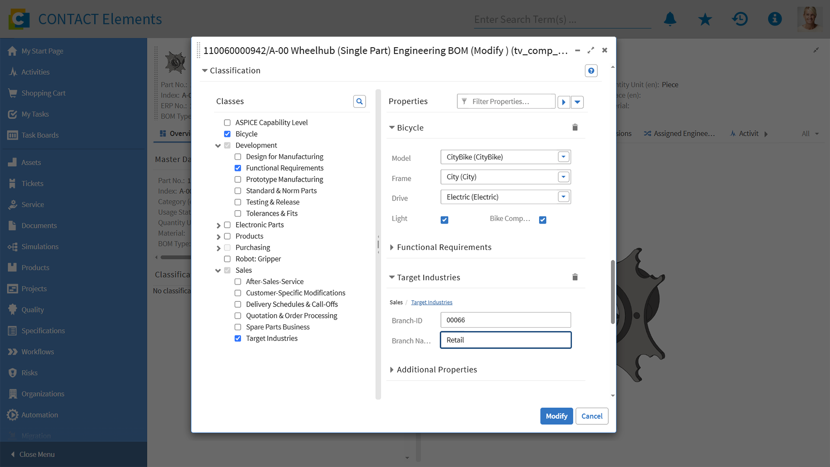The height and width of the screenshot is (467, 830).
Task: Expand the Electronic Parts tree node
Action: pyautogui.click(x=218, y=225)
